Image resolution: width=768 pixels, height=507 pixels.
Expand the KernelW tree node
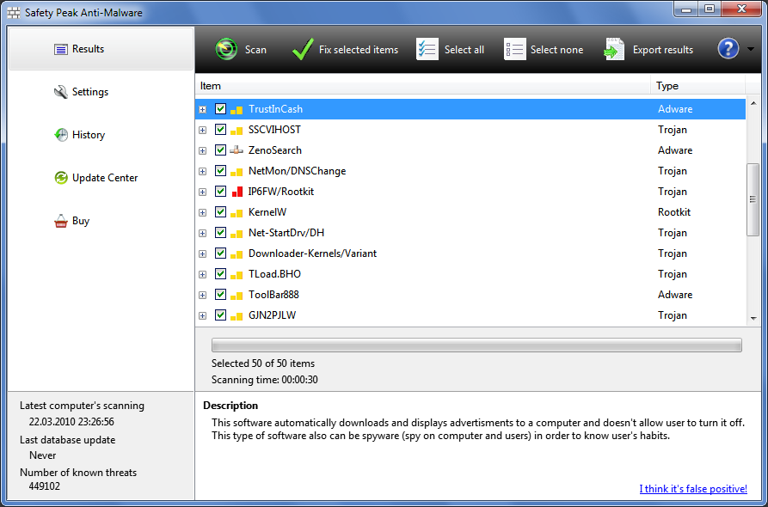(x=202, y=213)
